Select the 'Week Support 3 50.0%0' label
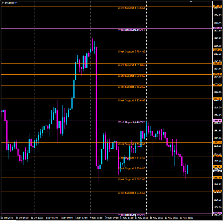This screenshot has width=223, height=221. [x=132, y=169]
